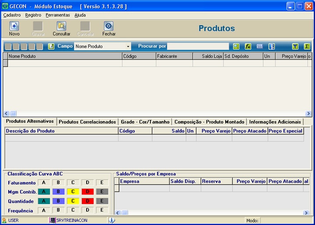This screenshot has height=225, width=315.
Task: Toggle Frequência class D
Action: pyautogui.click(x=87, y=210)
